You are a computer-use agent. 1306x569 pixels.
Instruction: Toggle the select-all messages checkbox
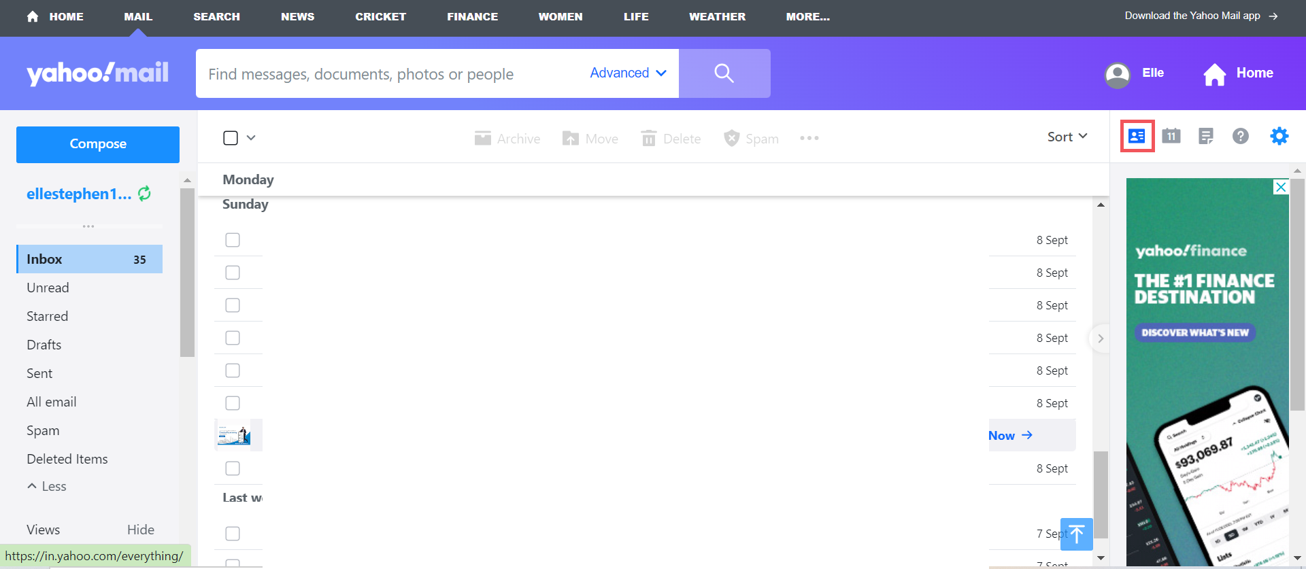(231, 138)
